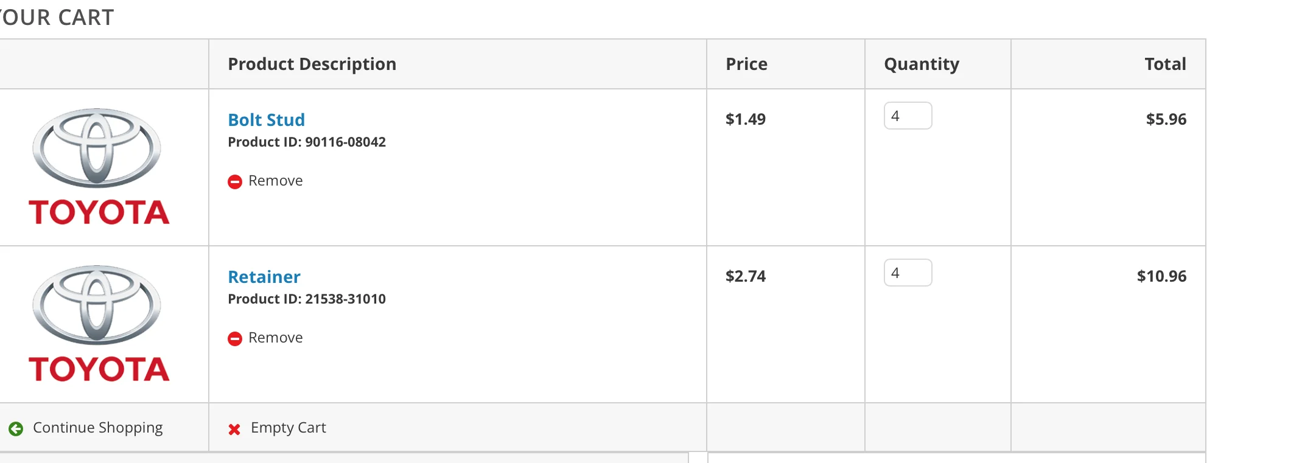Click the green Continue Shopping arrow icon
The image size is (1316, 463).
[16, 429]
